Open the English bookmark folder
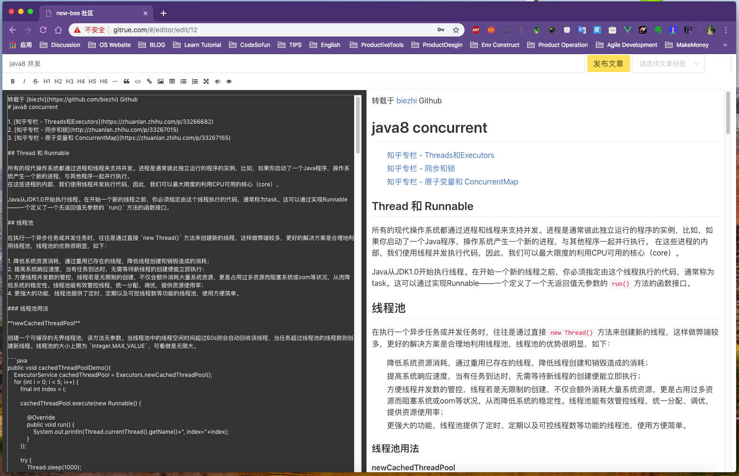 tap(325, 45)
